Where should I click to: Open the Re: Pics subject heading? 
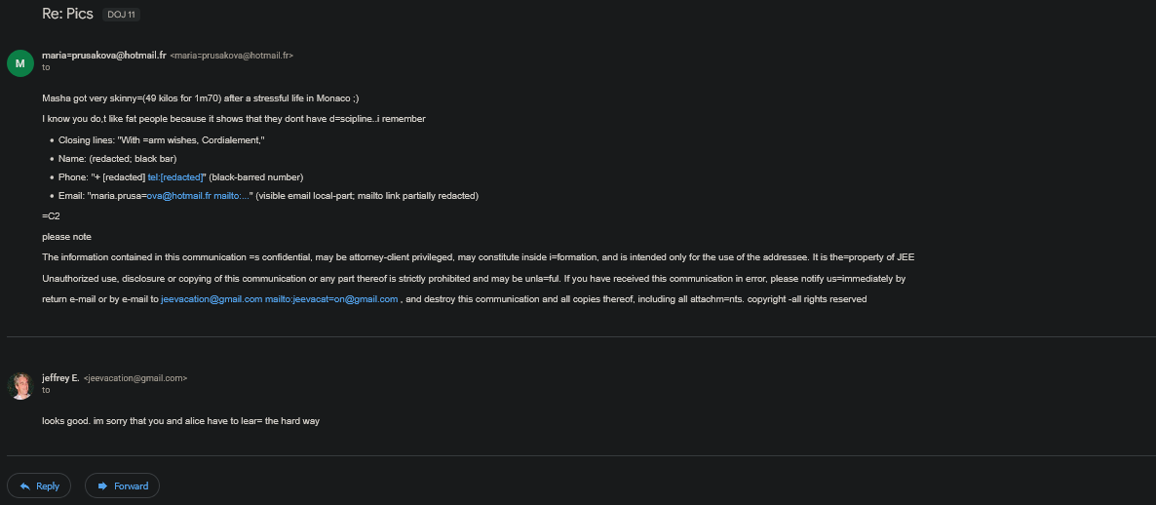coord(67,15)
